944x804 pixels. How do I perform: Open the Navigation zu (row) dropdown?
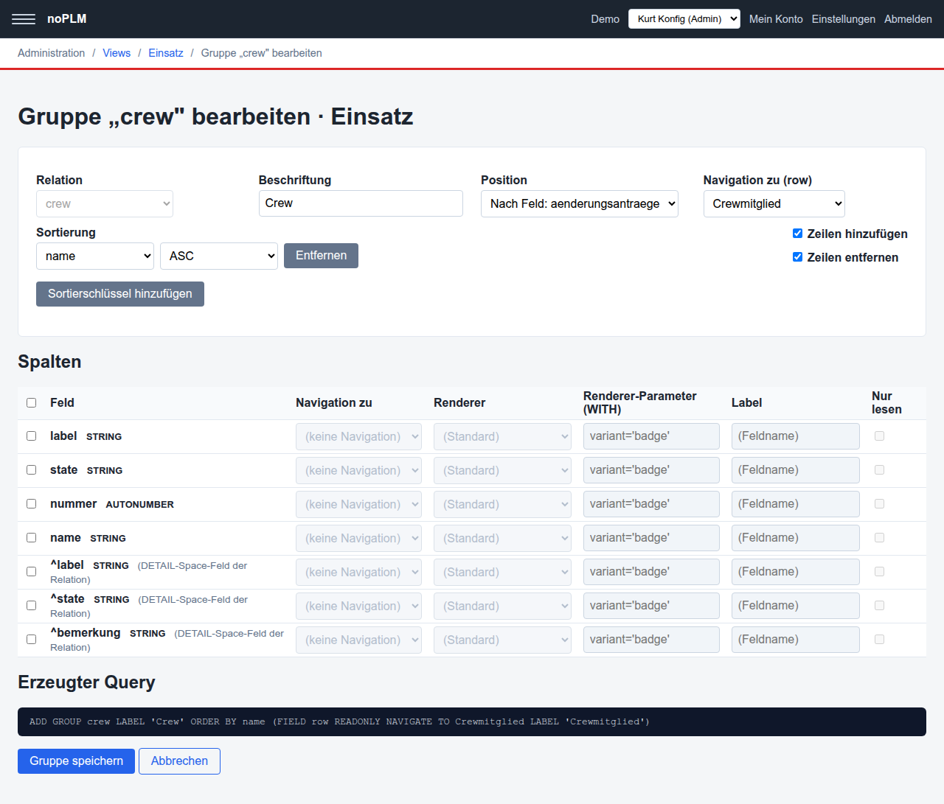[774, 204]
